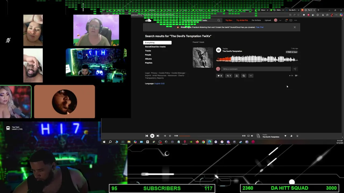344x193 pixels.
Task: Seek within the track waveform
Action: click(x=257, y=59)
